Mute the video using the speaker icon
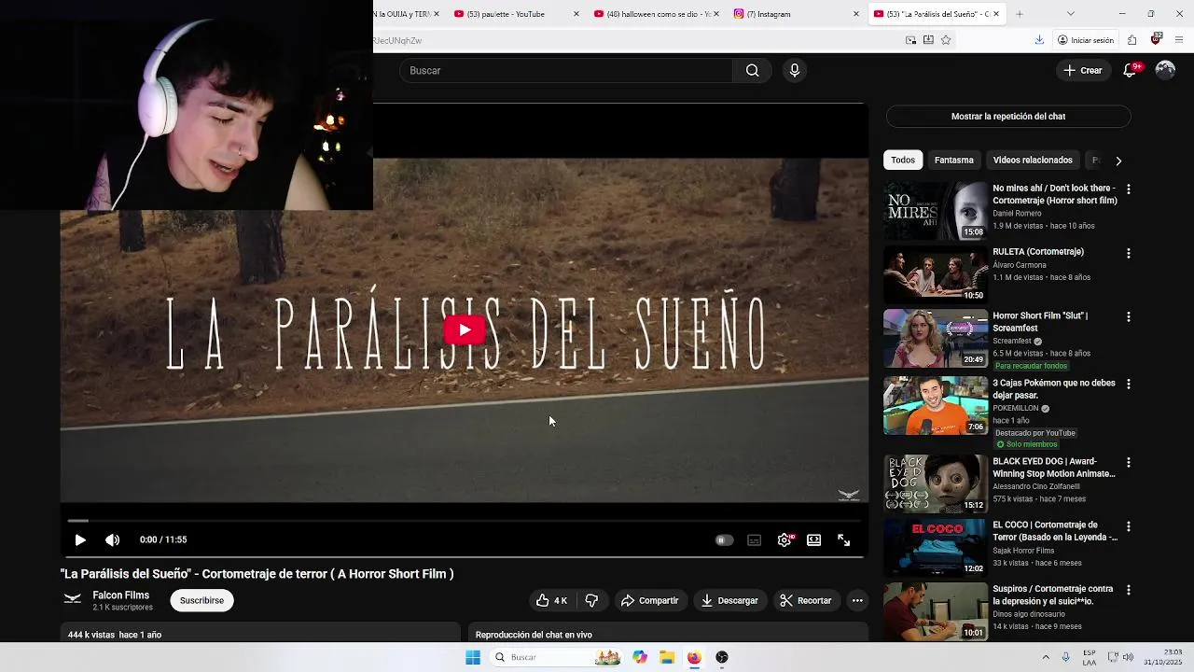Image resolution: width=1194 pixels, height=672 pixels. point(113,539)
